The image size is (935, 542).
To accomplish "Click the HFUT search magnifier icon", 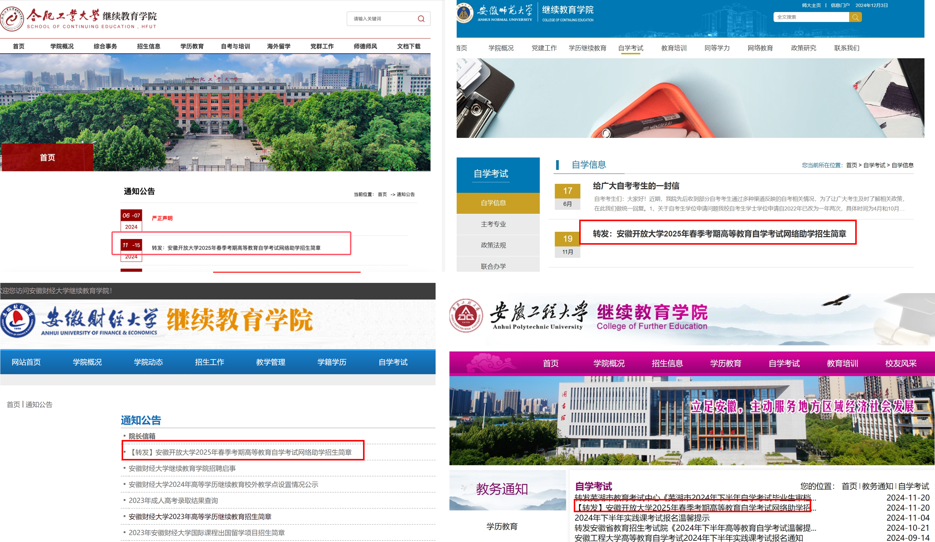I will point(421,19).
